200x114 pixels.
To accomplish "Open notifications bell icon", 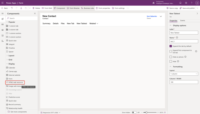I will point(180,3).
